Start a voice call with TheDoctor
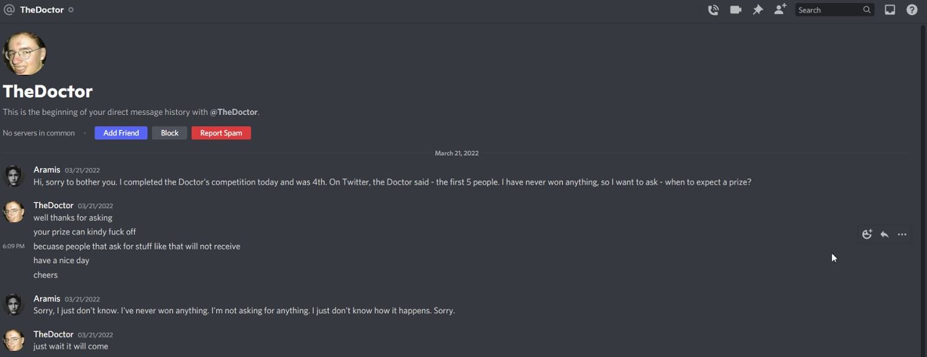 coord(713,10)
